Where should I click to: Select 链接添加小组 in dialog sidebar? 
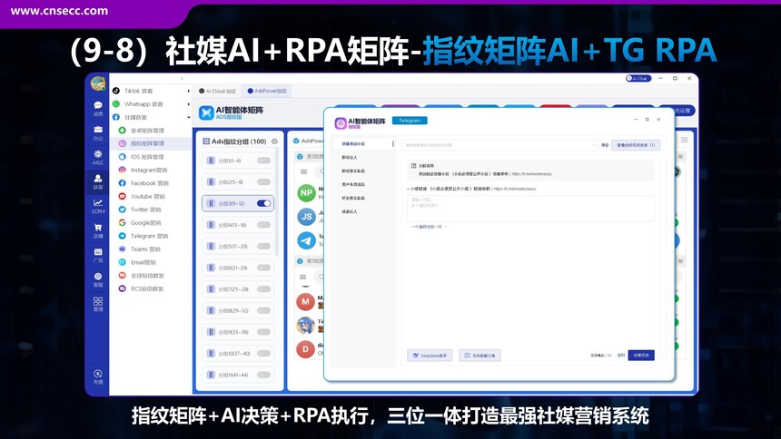click(353, 144)
